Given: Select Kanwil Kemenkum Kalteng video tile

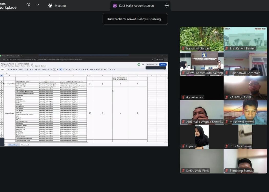Looking at the screenshot, I should pyautogui.click(x=202, y=63).
